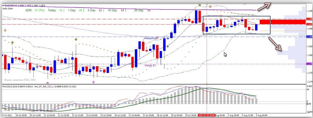Click the blue 1.184 price axis label

[309, 37]
